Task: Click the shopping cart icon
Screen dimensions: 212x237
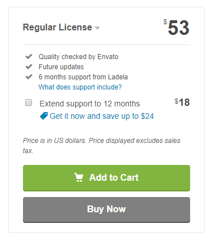Action: click(79, 177)
